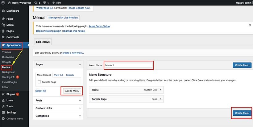
Task: Click the Collapse menu arrow icon
Action: click(x=3, y=119)
